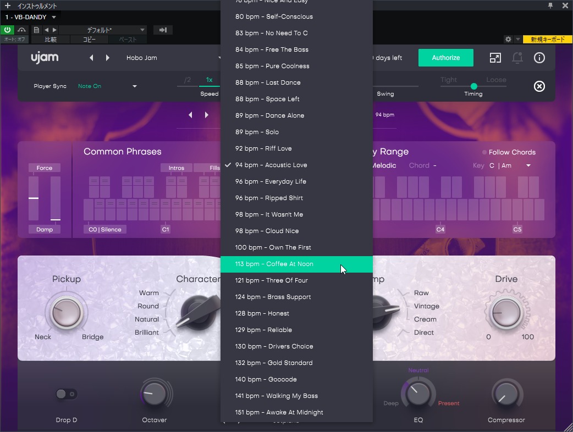Screen dimensions: 573x432
Task: Toggle the Damp button
Action: coord(44,229)
